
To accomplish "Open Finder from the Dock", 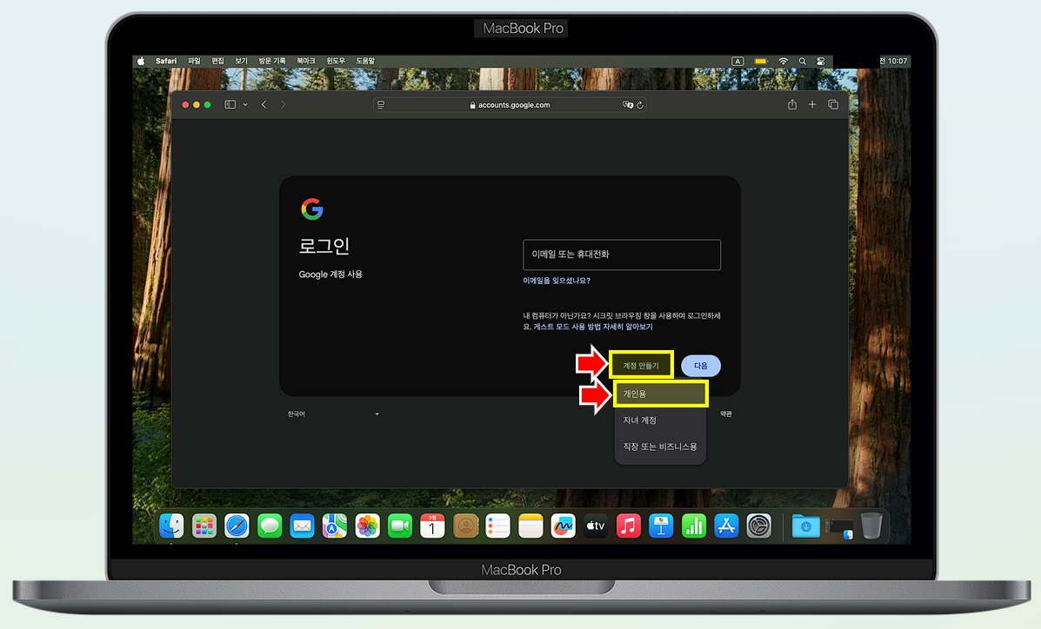I will 172,526.
